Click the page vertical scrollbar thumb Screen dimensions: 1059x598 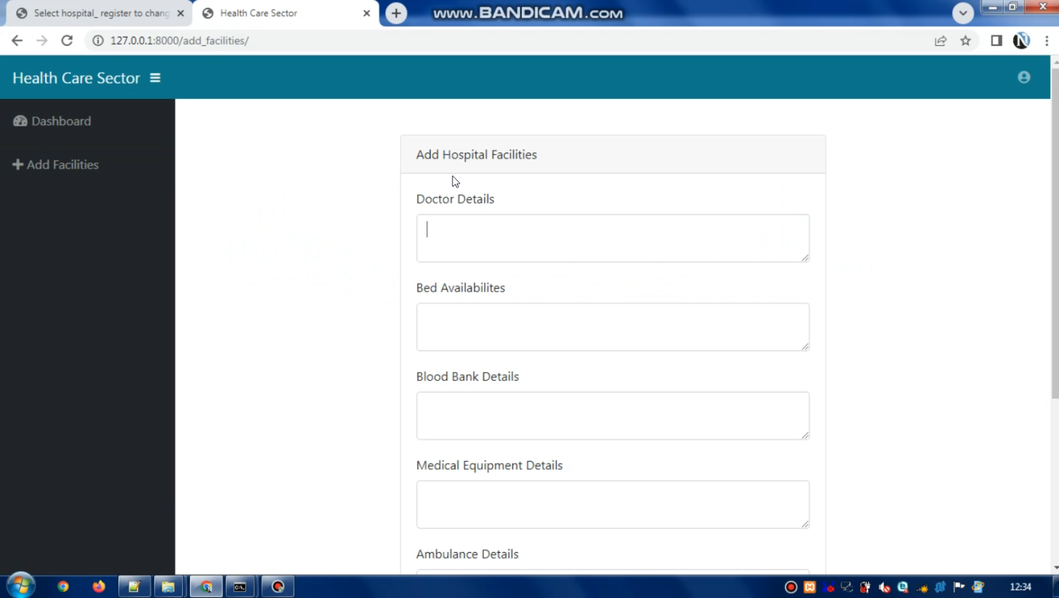pos(1055,233)
